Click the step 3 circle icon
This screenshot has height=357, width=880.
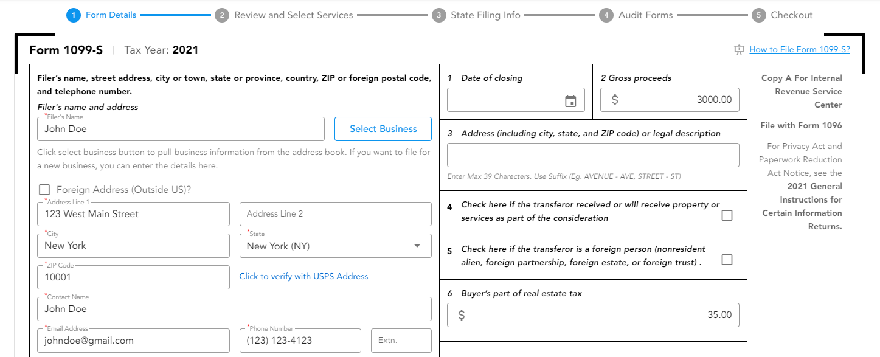pos(438,15)
